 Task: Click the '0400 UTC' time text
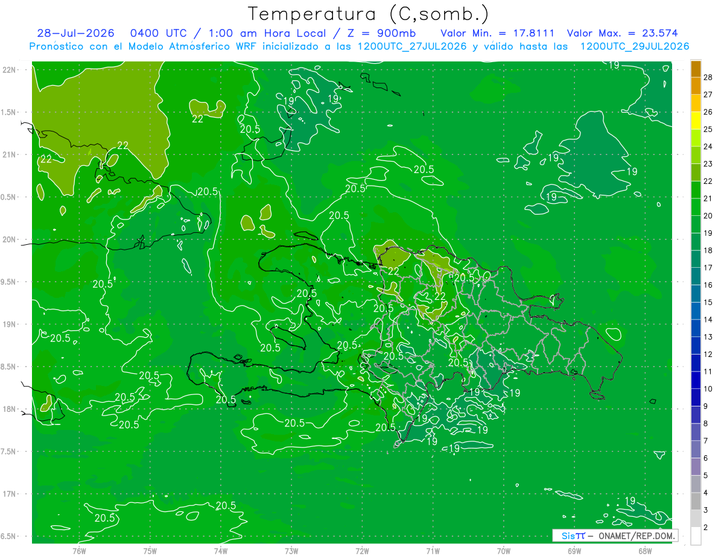coord(159,33)
